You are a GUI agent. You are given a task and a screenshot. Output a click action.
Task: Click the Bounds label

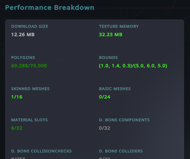(x=108, y=58)
